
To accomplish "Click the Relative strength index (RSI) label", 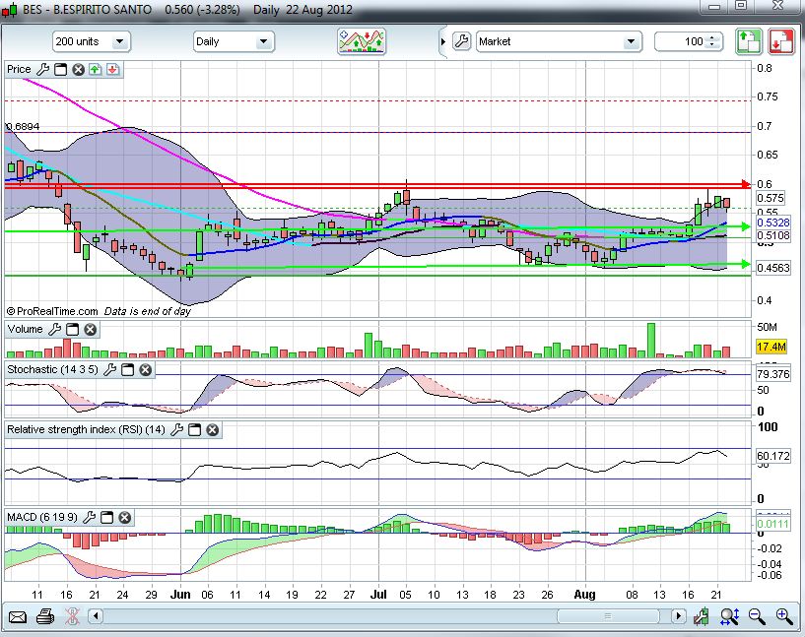I will click(x=86, y=430).
